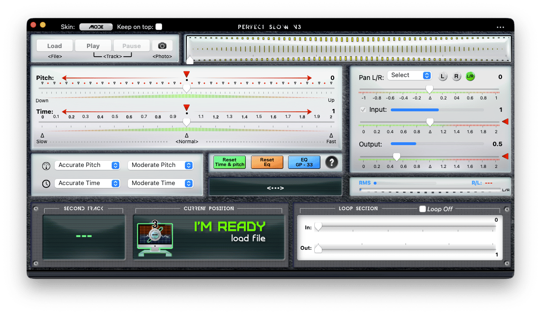
Task: Enable the Loop Off checkbox
Action: pyautogui.click(x=422, y=209)
